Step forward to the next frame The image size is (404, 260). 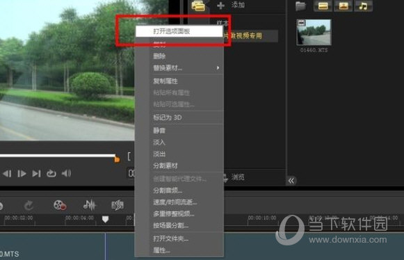(x=22, y=174)
